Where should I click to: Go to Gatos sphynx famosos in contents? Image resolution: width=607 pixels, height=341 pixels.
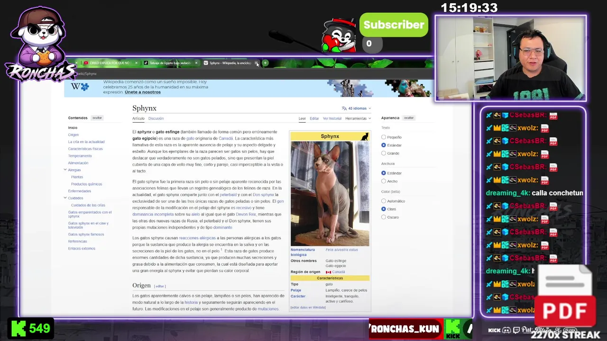click(x=86, y=234)
